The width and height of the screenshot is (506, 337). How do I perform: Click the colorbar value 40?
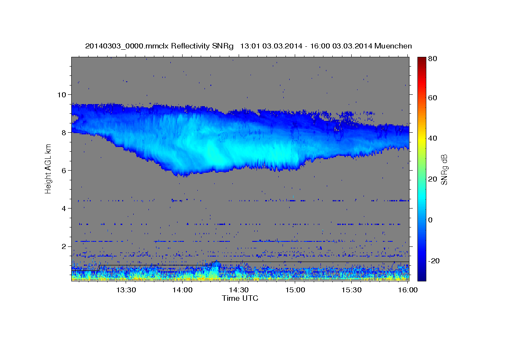[x=433, y=139]
